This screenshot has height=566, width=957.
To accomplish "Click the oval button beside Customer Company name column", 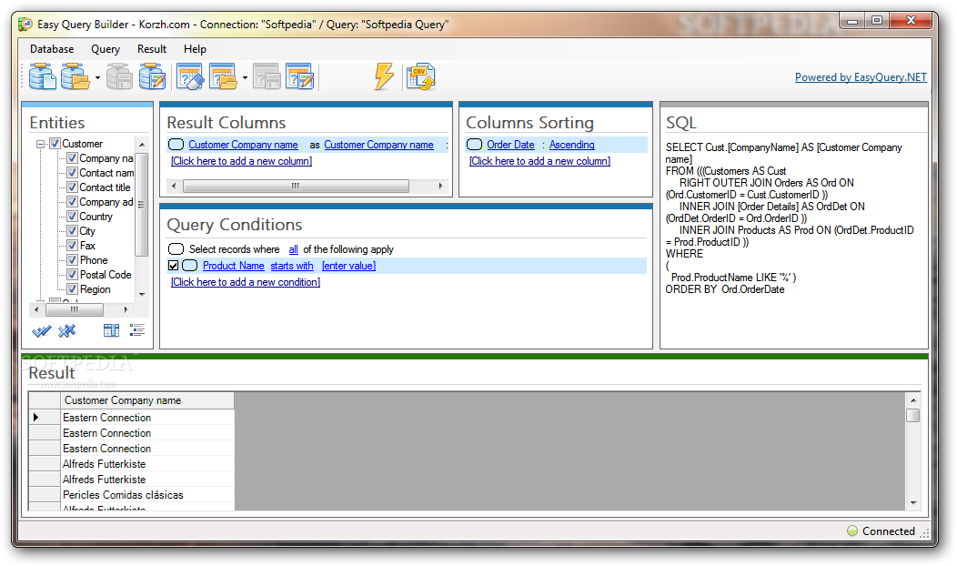I will coord(176,145).
